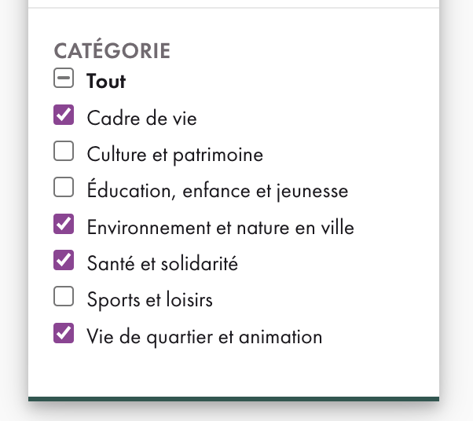Check the Éducation, enfance et jeunesse box
Image resolution: width=473 pixels, height=421 pixels.
[x=64, y=188]
